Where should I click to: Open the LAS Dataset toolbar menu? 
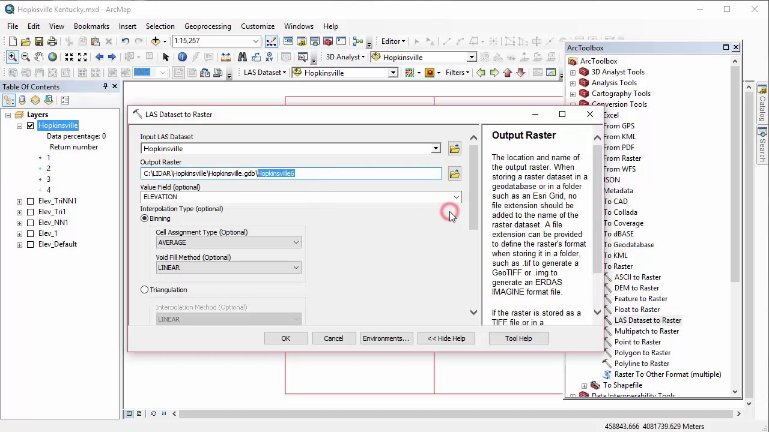[x=265, y=73]
